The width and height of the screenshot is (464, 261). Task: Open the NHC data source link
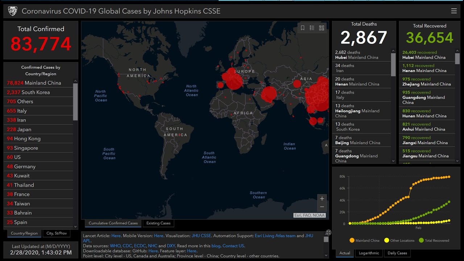(153, 246)
